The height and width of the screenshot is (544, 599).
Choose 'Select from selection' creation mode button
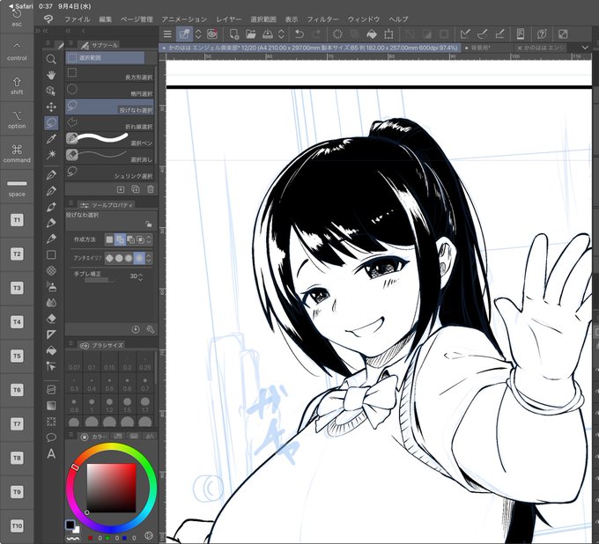tap(140, 239)
